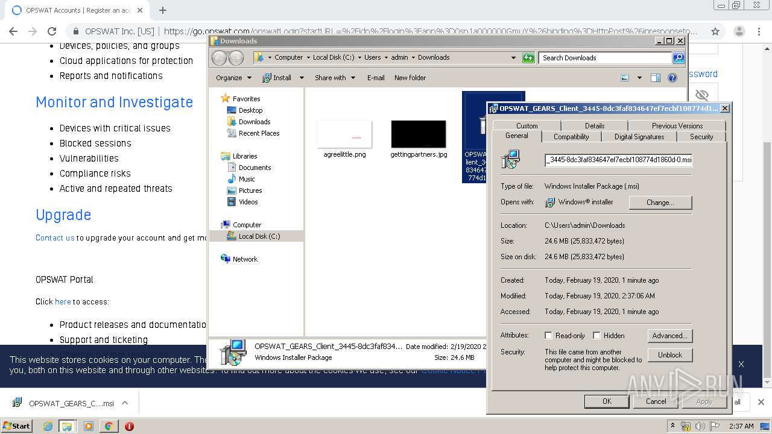Image resolution: width=772 pixels, height=434 pixels.
Task: Reload the Chrome page
Action: (x=52, y=31)
